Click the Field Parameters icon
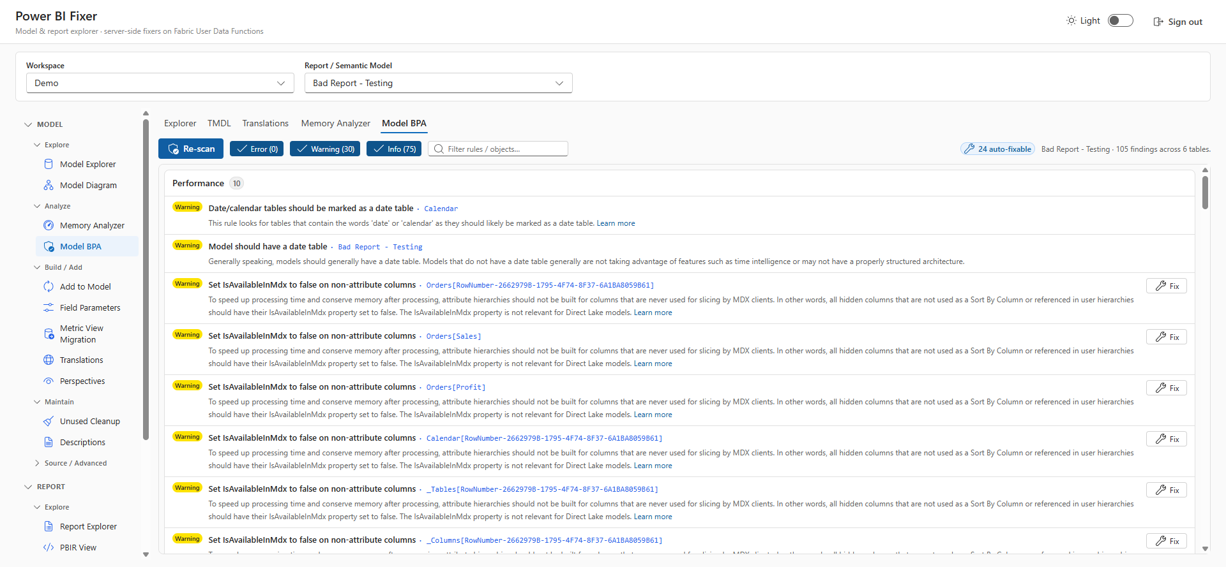The height and width of the screenshot is (567, 1226). coord(49,308)
